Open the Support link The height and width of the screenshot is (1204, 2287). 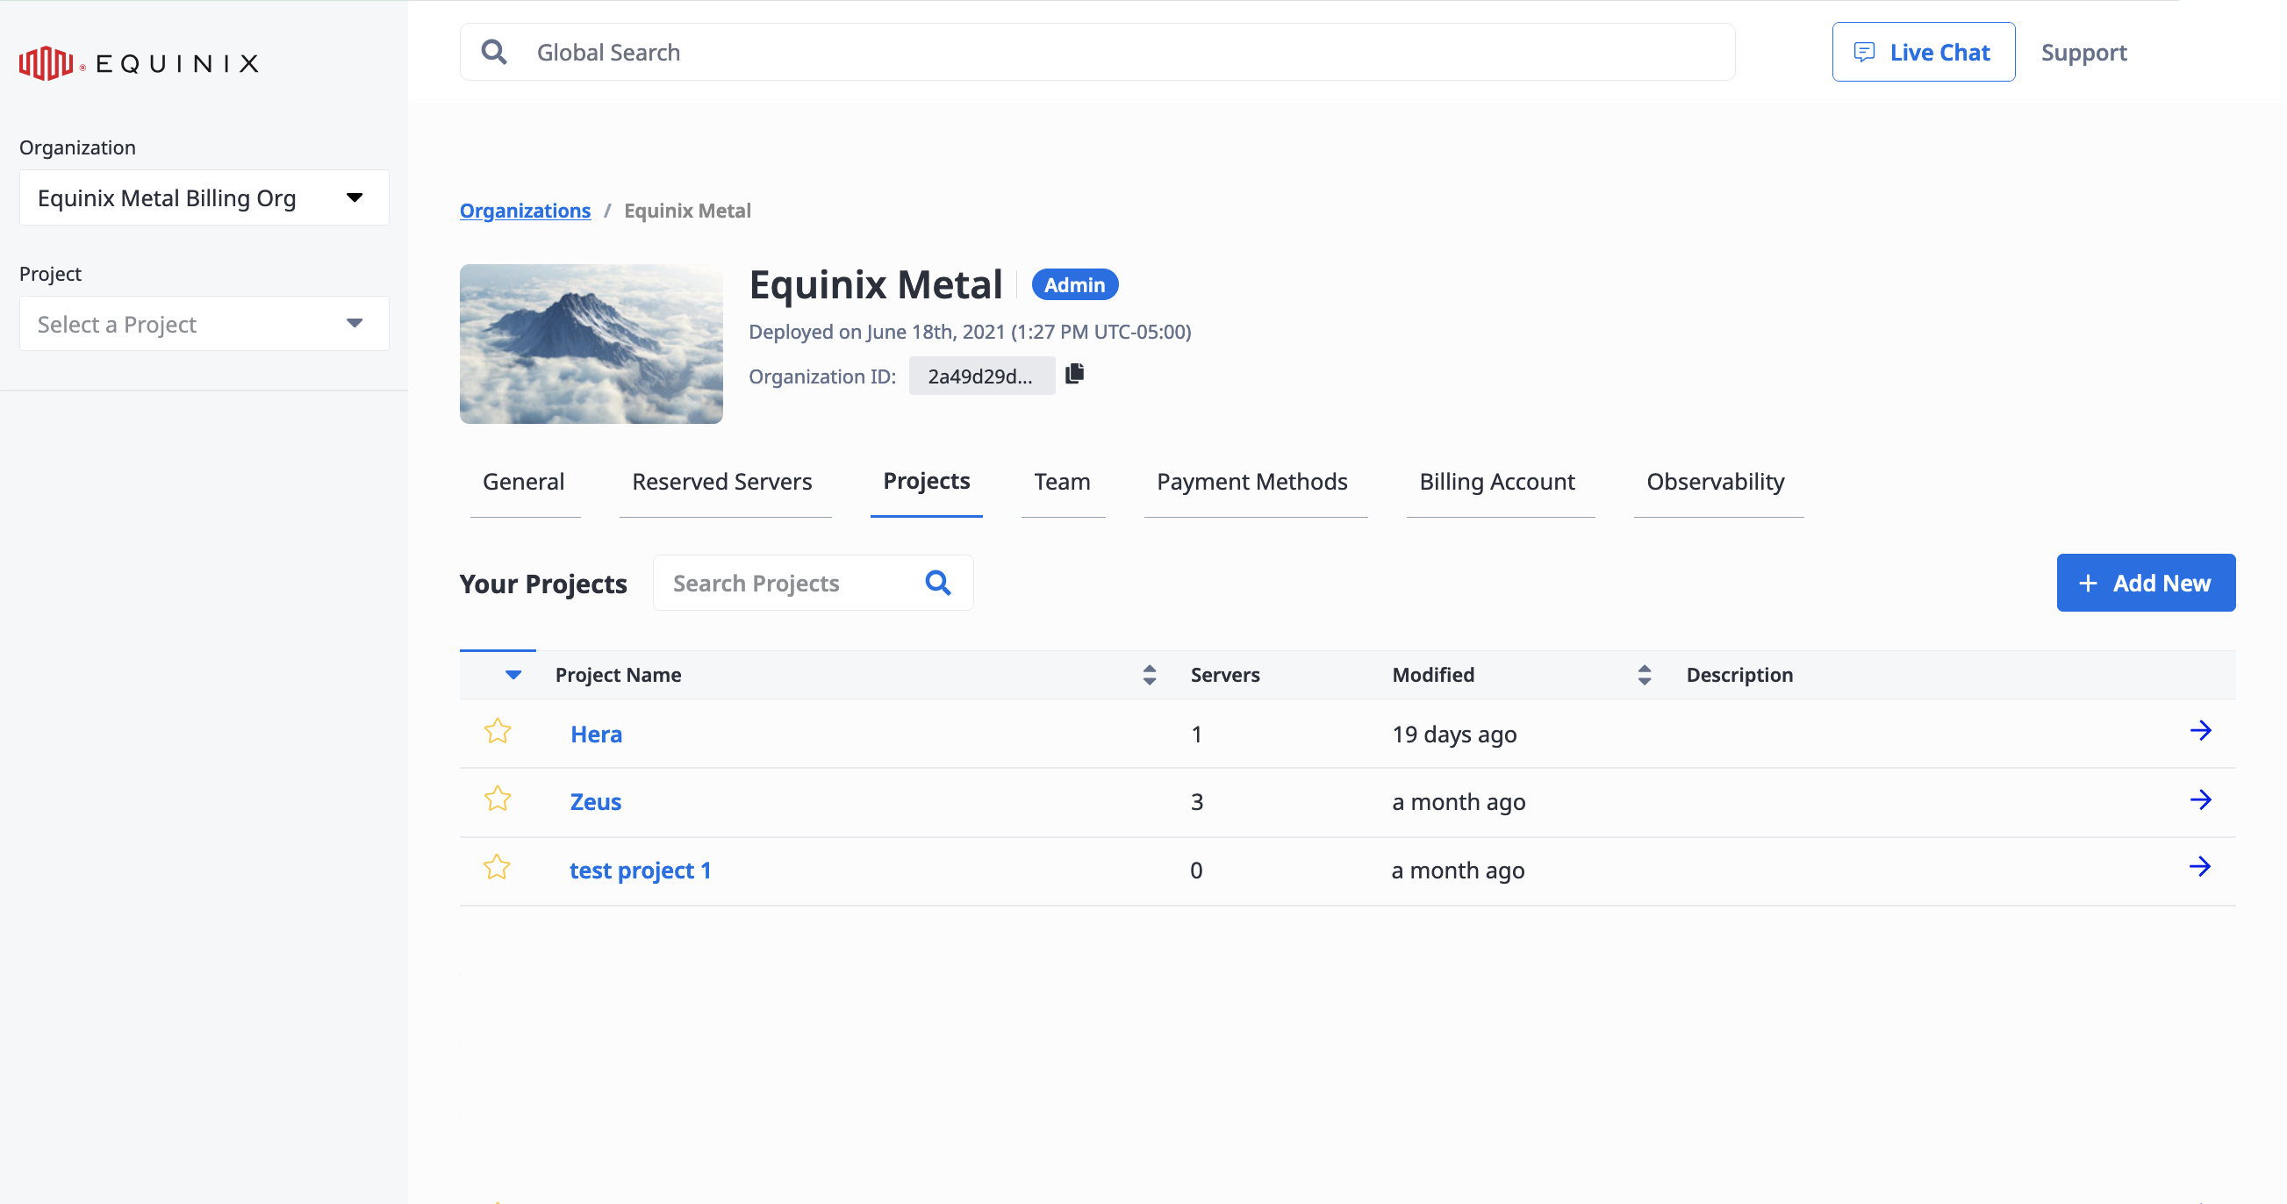click(2083, 53)
